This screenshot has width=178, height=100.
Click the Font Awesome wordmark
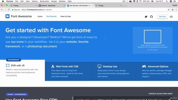click(21, 16)
